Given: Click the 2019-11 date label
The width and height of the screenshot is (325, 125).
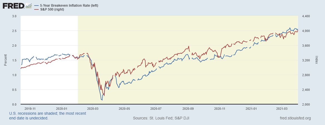Looking at the screenshot, I should coord(28,109).
